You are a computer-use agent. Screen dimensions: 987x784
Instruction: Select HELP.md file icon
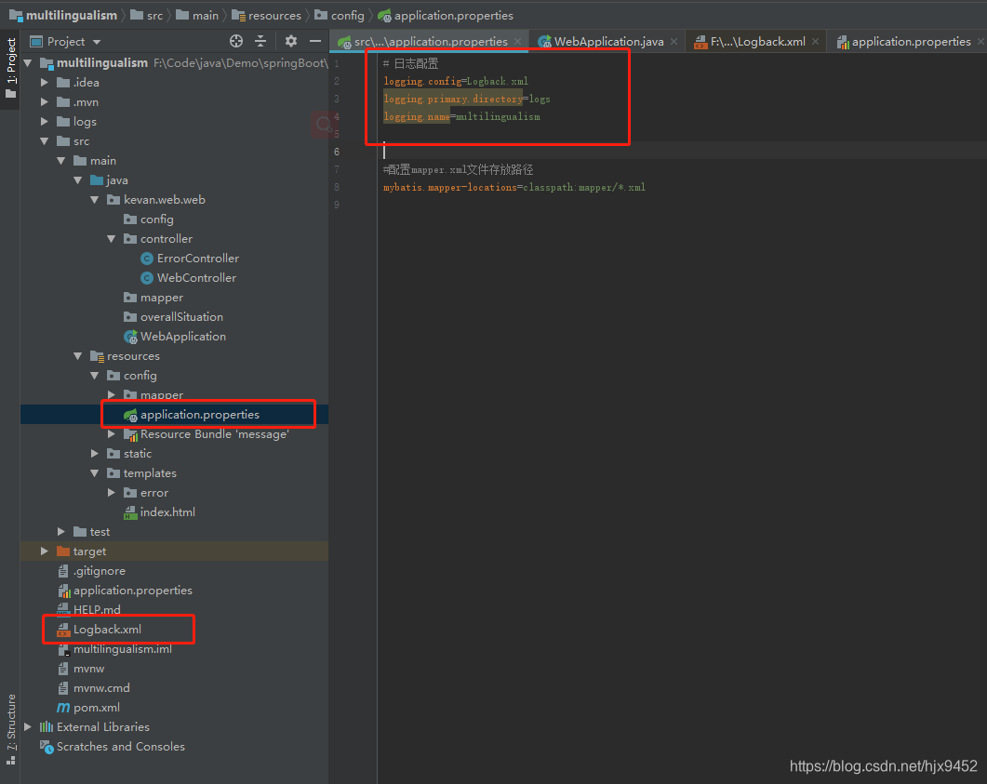[x=63, y=610]
